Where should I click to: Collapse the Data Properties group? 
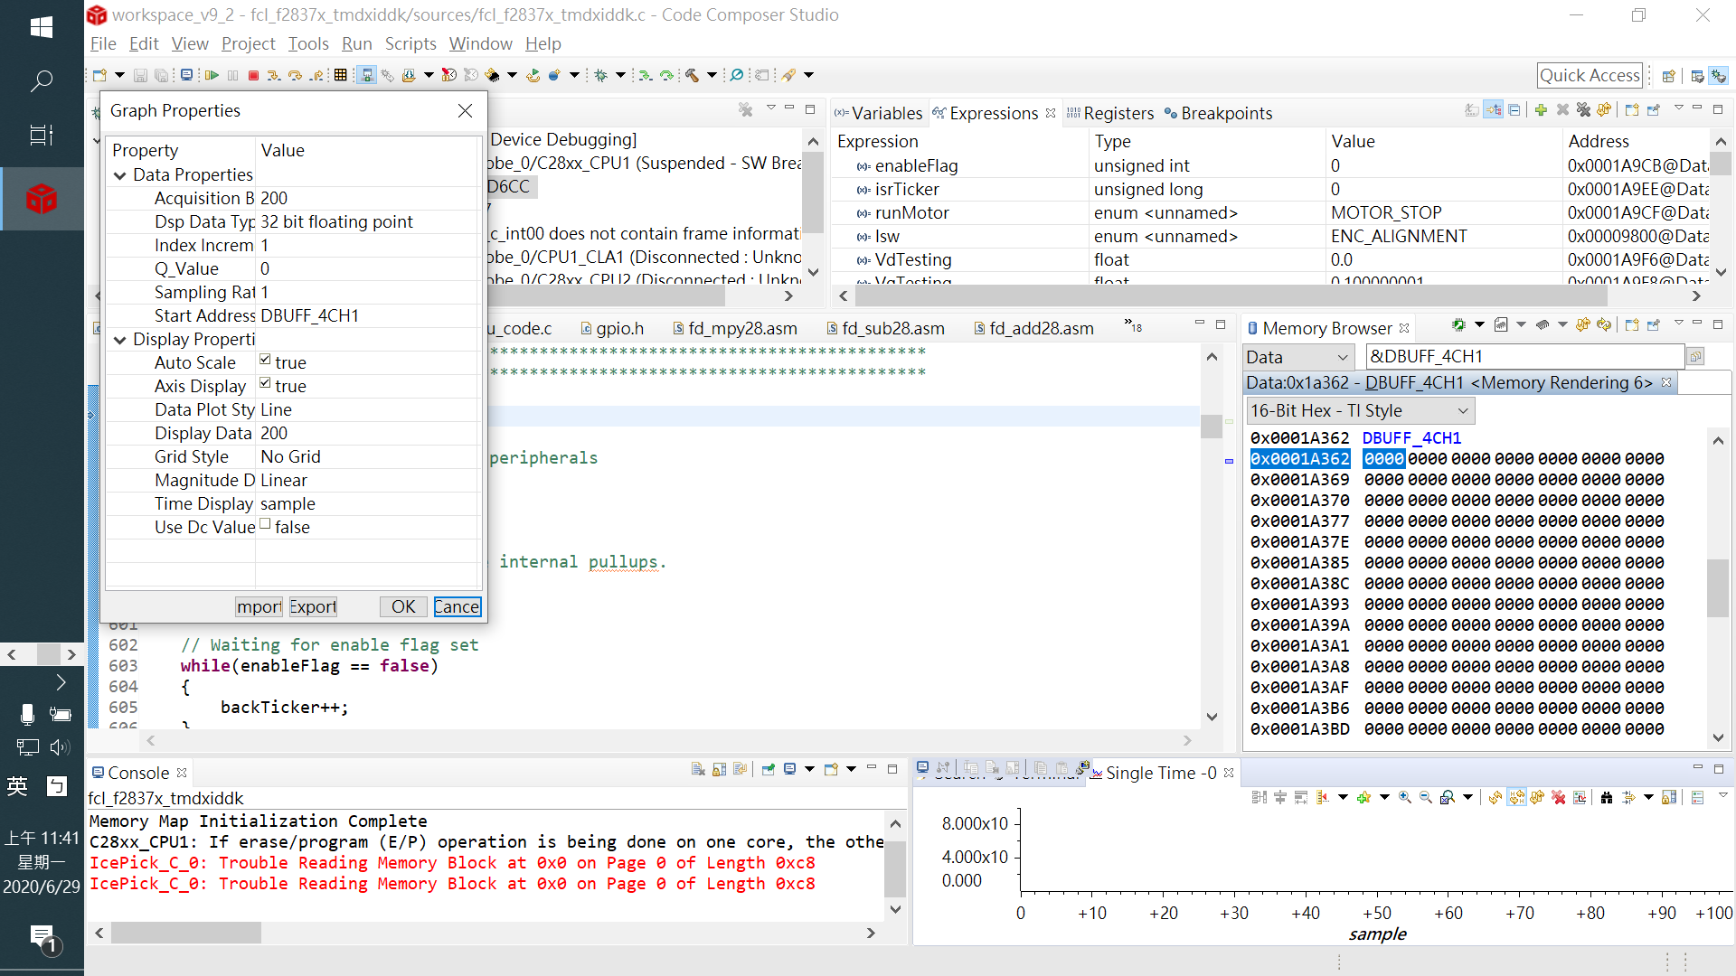(x=119, y=175)
